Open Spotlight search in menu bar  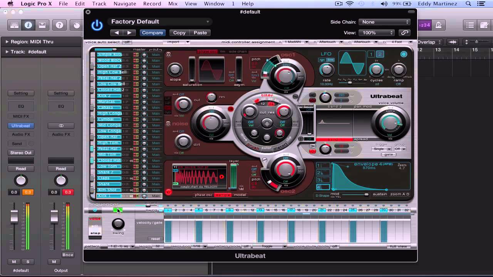coord(468,4)
